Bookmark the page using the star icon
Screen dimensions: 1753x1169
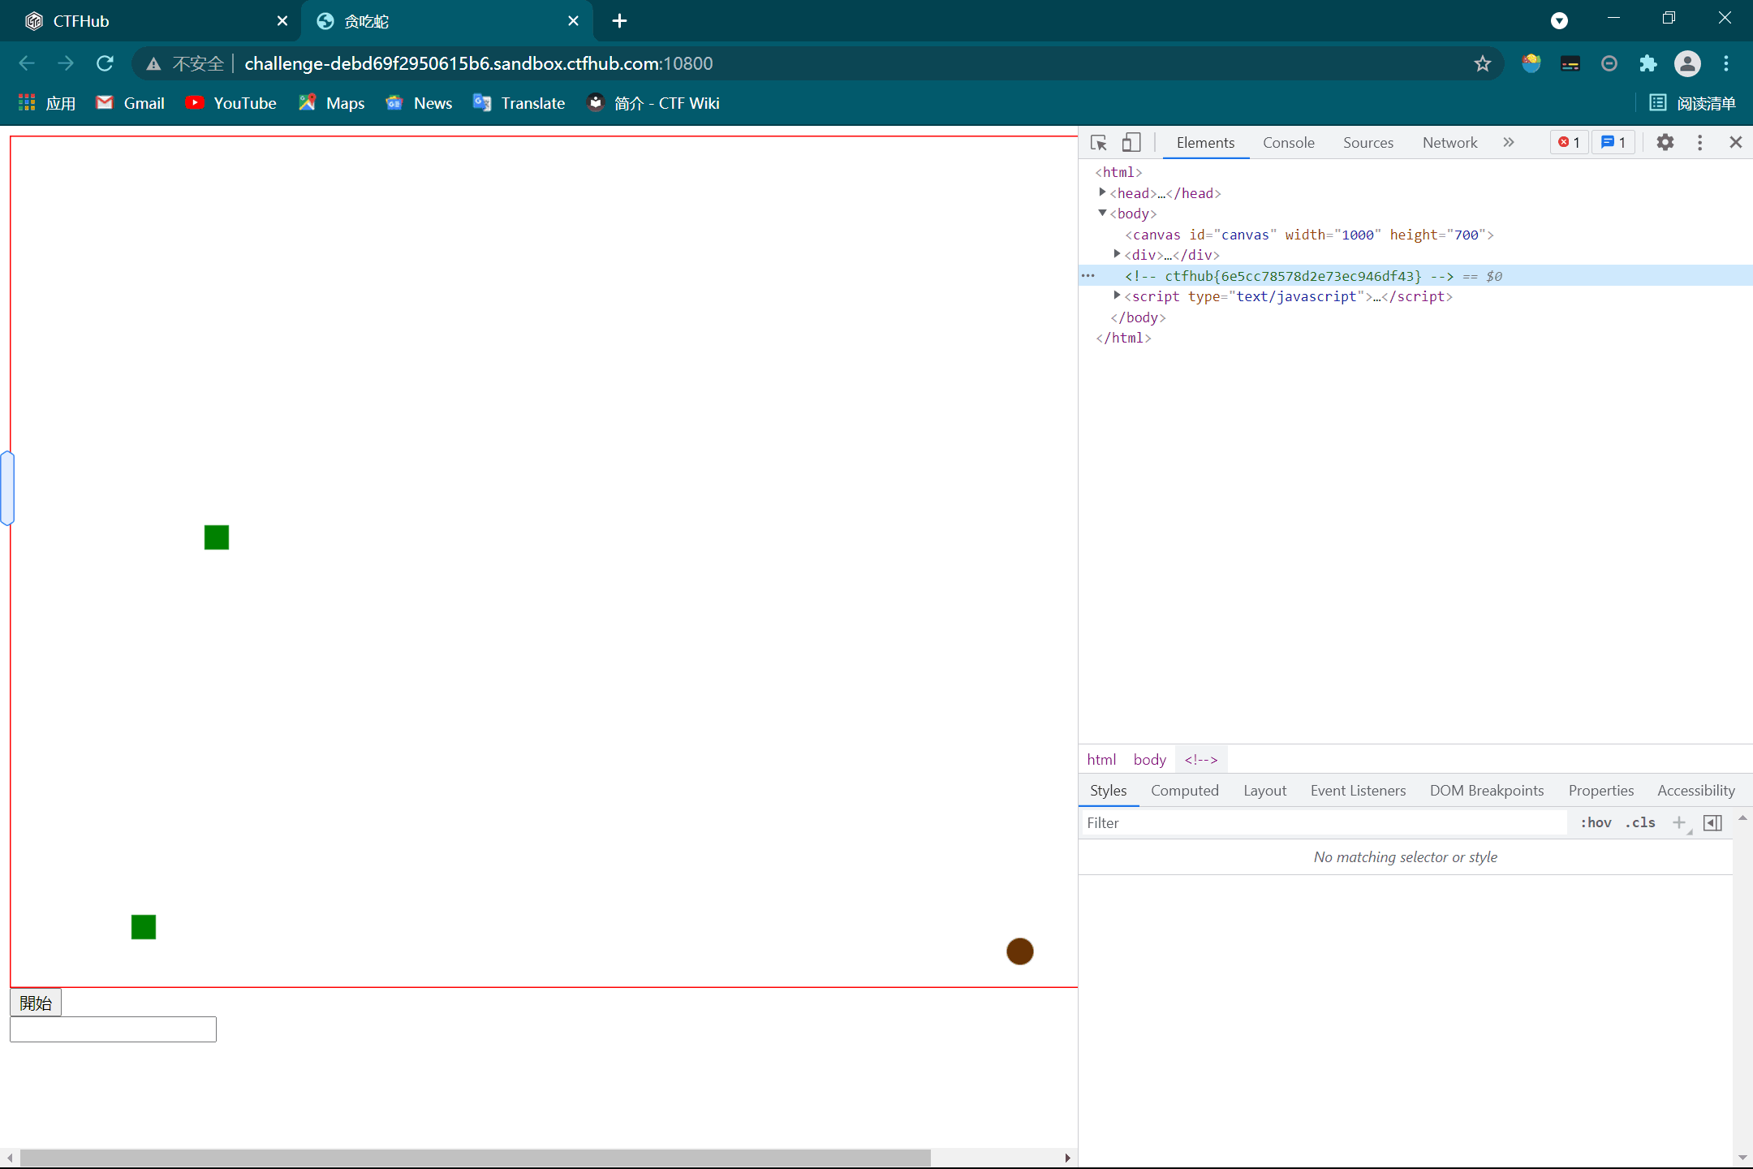[1482, 63]
